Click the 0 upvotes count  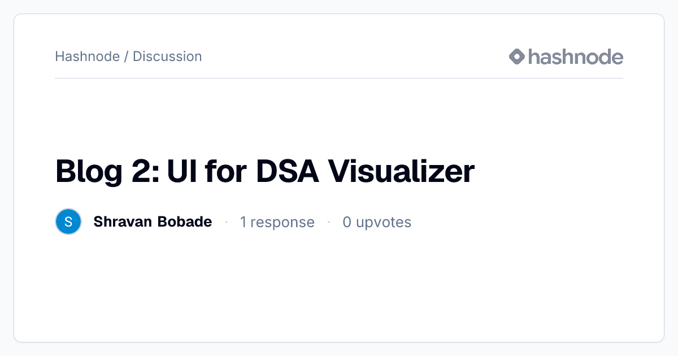pyautogui.click(x=377, y=222)
